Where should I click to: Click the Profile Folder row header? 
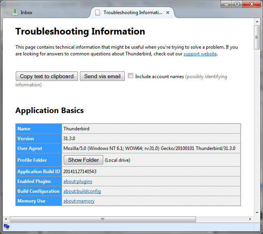tap(39, 160)
